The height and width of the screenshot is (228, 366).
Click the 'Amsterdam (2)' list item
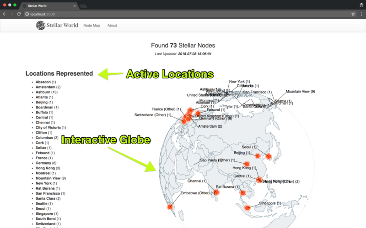[x=48, y=87]
